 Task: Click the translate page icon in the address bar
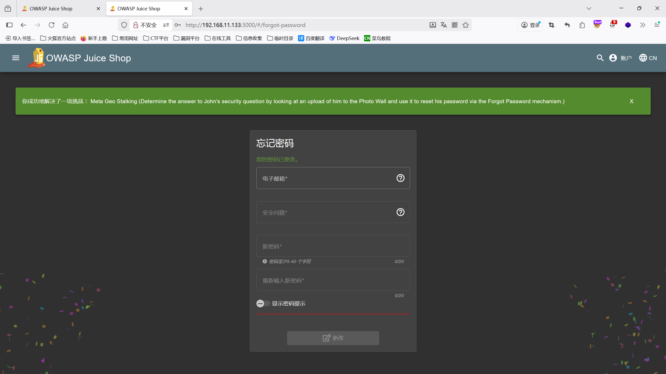tap(444, 25)
